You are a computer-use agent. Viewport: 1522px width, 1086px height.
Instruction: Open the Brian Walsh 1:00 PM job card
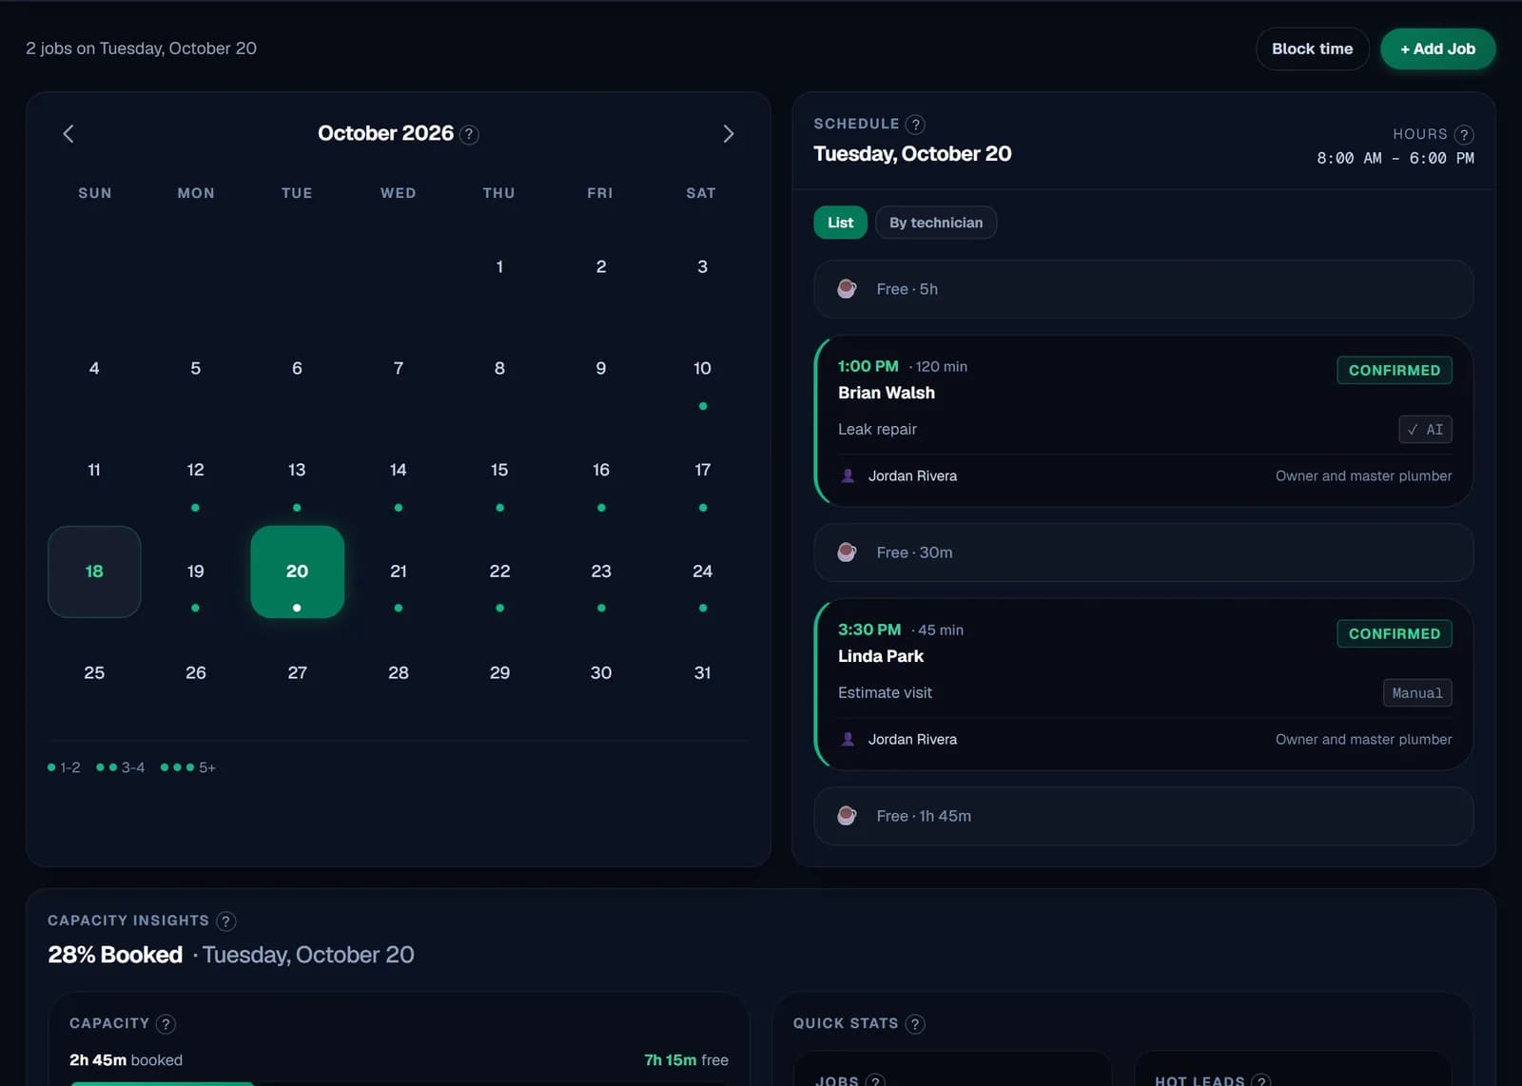tap(1143, 421)
